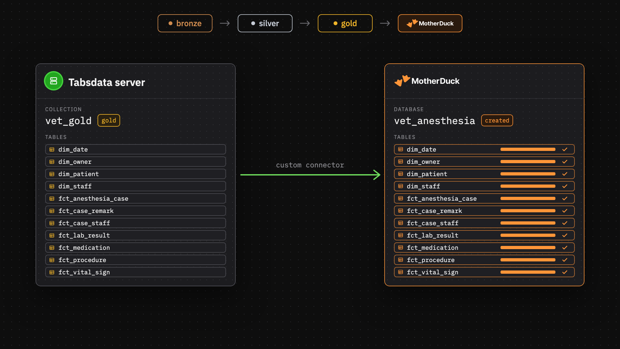Click the table icon beside fct_procedure in Tabsdata

52,260
